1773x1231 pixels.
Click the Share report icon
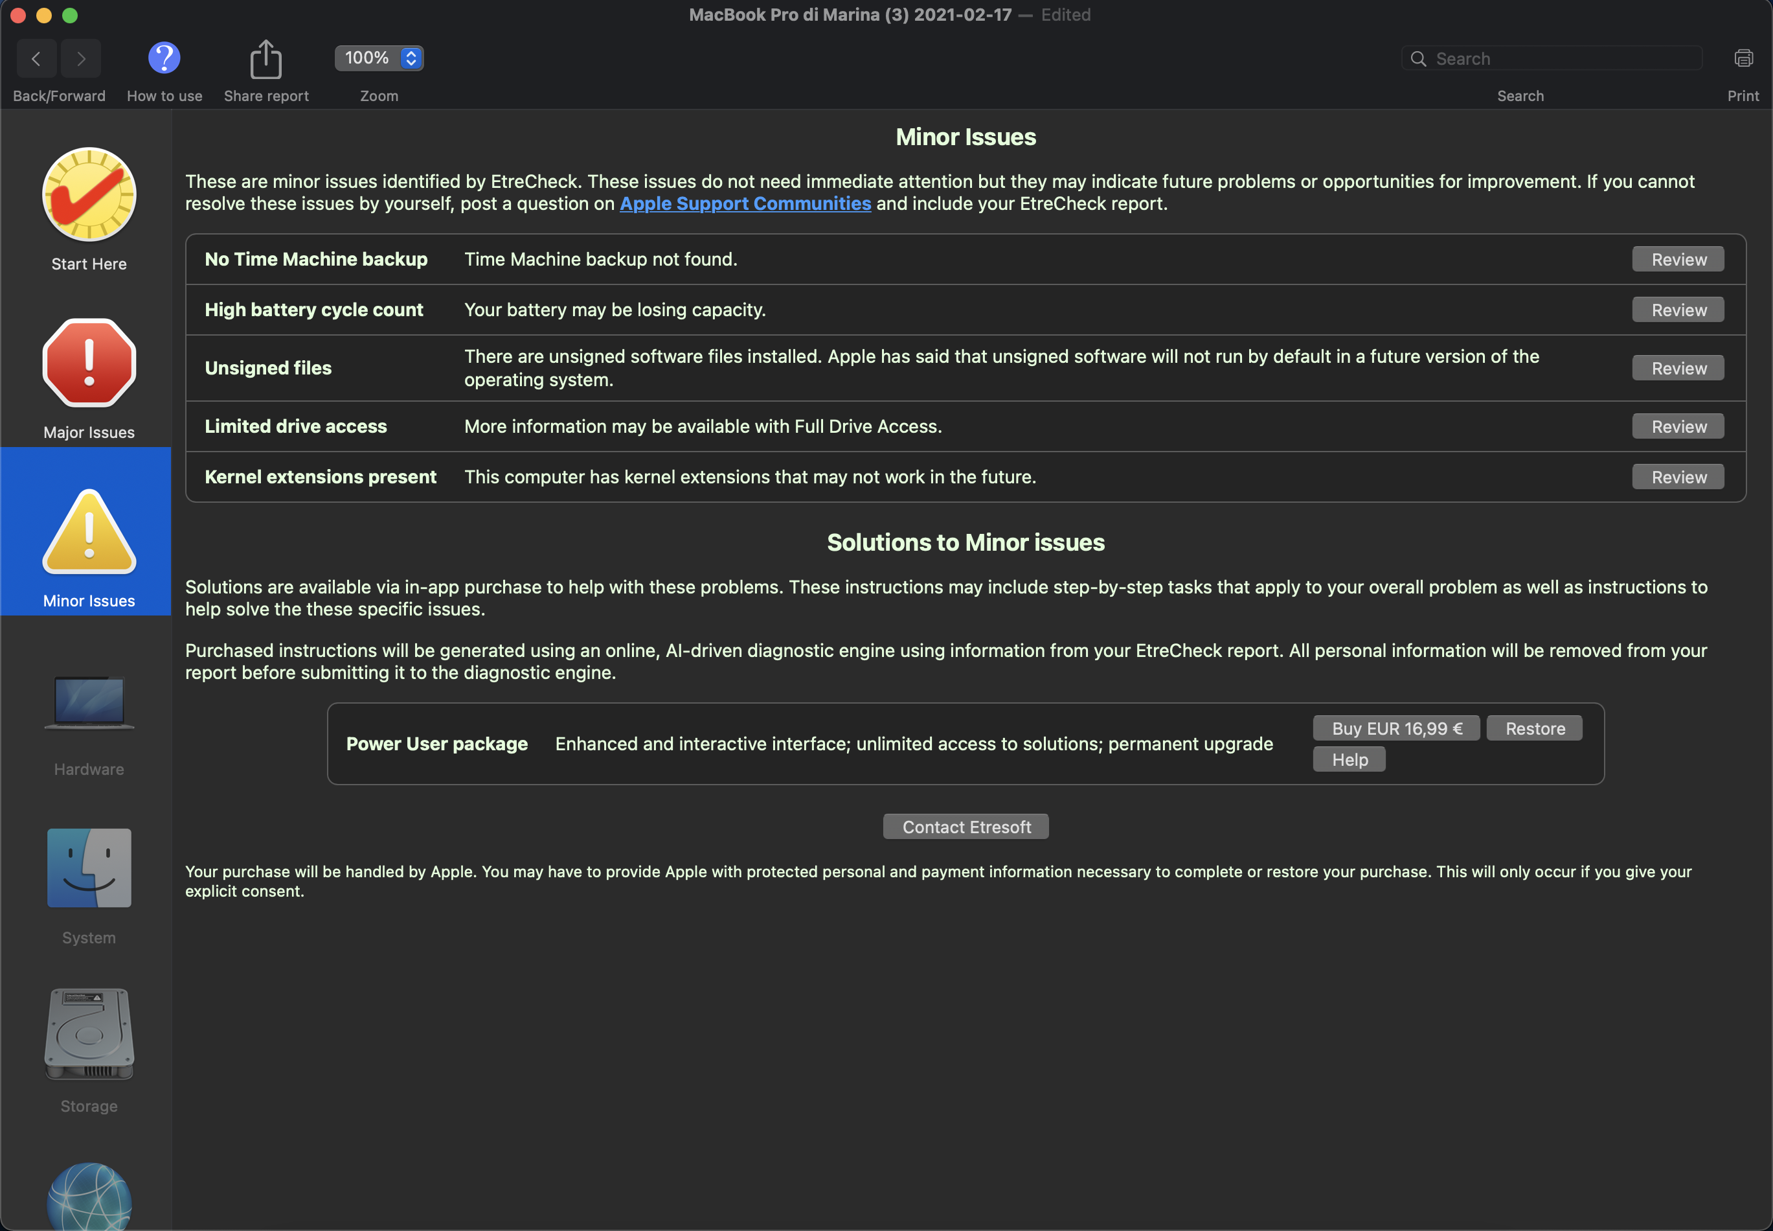266,60
